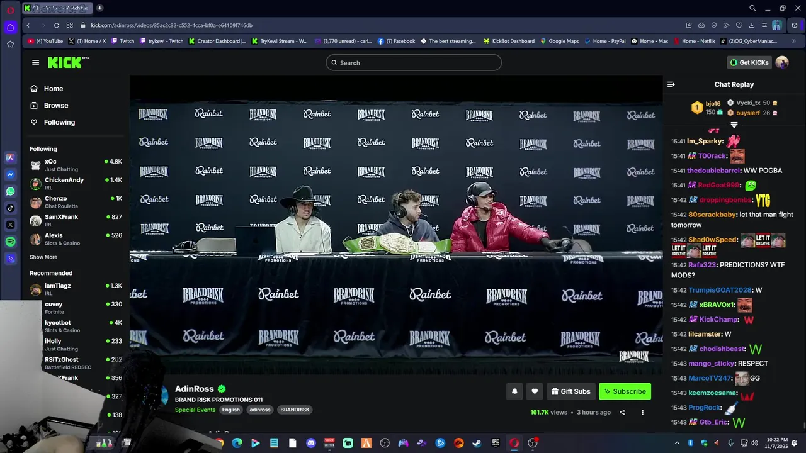Expand Show More under Following

(43, 257)
